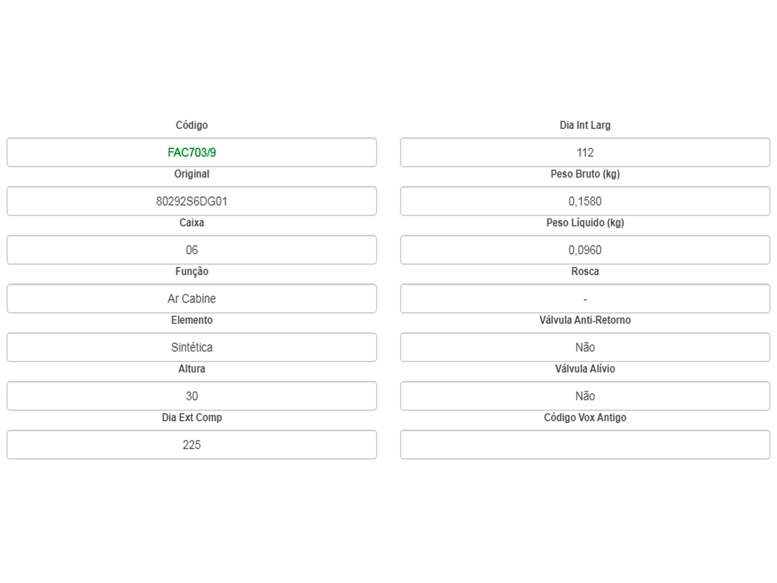Click the Dia Ext Comp label
The width and height of the screenshot is (777, 583).
tap(192, 418)
